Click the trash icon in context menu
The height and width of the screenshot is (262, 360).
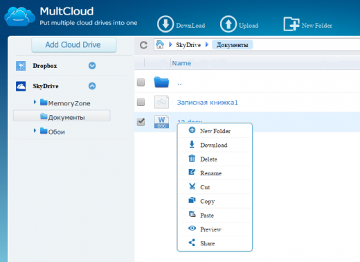[192, 158]
